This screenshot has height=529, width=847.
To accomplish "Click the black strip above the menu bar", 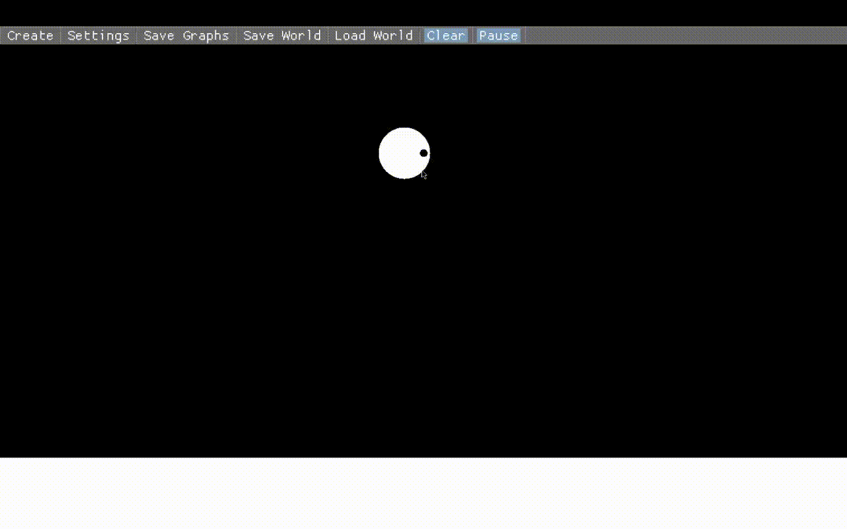I will pos(423,13).
